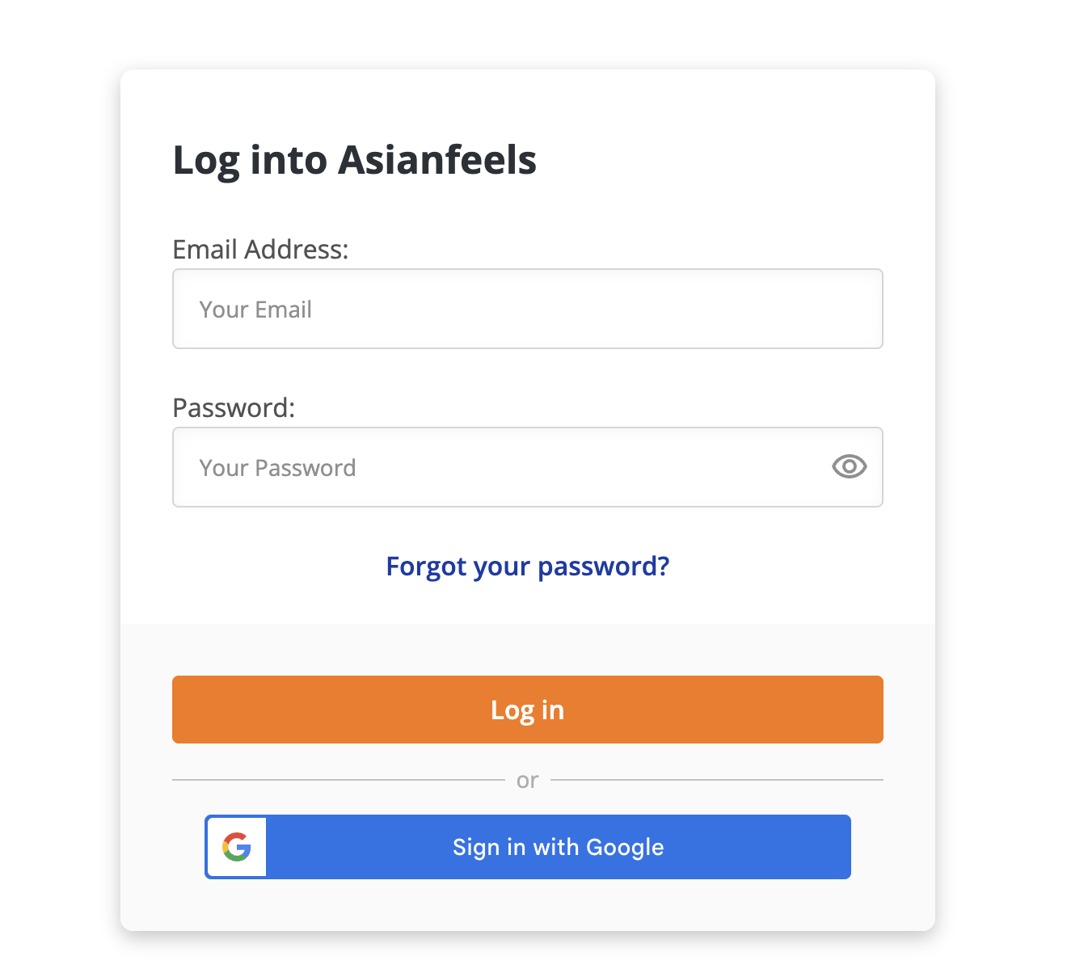
Task: Click the Google G logo icon
Action: coord(237,847)
